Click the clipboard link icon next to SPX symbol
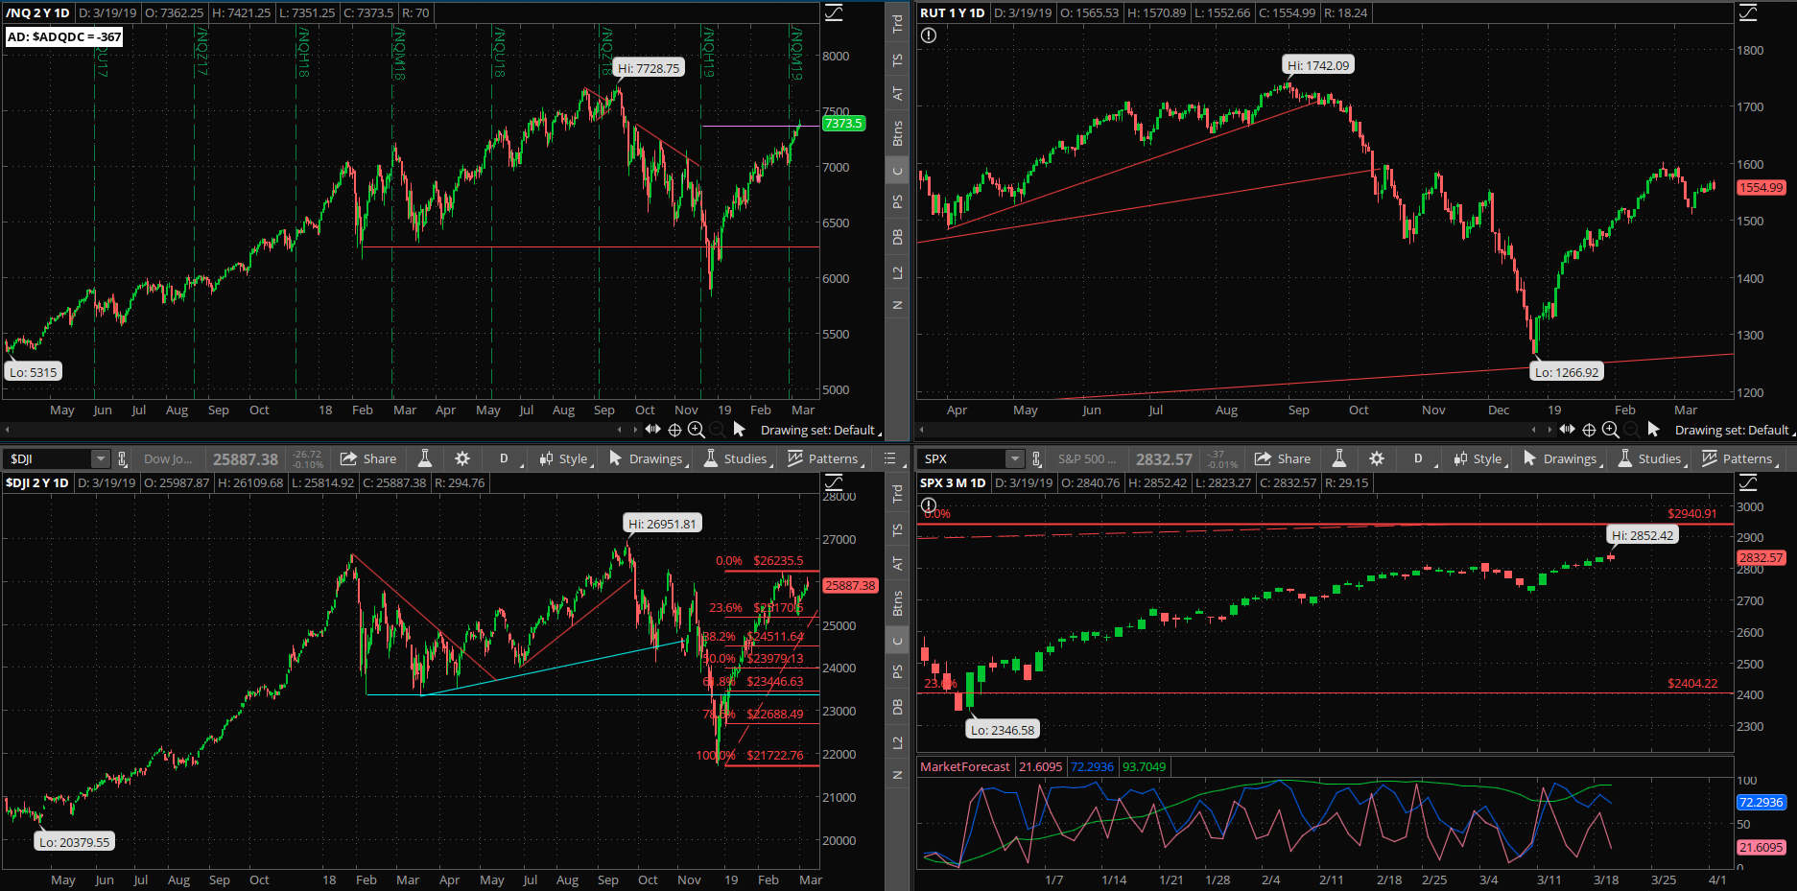1797x891 pixels. tap(1036, 458)
